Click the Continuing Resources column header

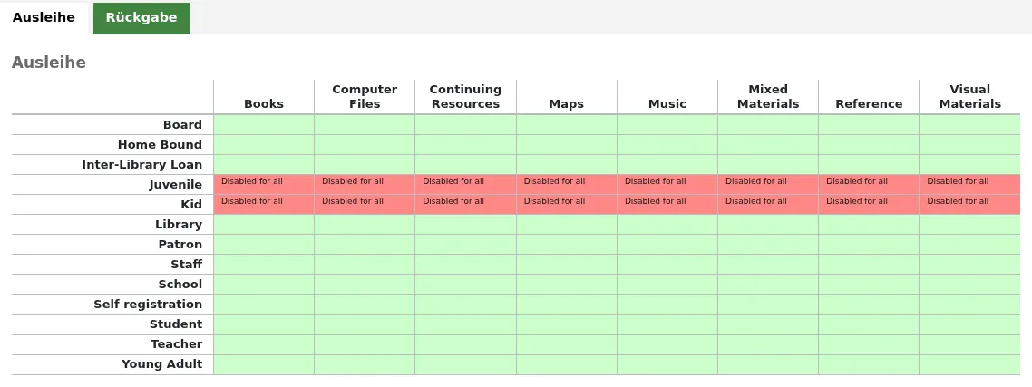465,97
